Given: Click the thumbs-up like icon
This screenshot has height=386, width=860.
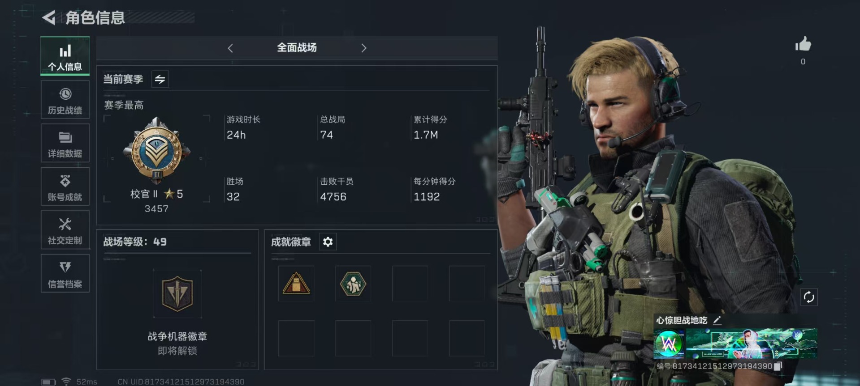Looking at the screenshot, I should point(803,45).
